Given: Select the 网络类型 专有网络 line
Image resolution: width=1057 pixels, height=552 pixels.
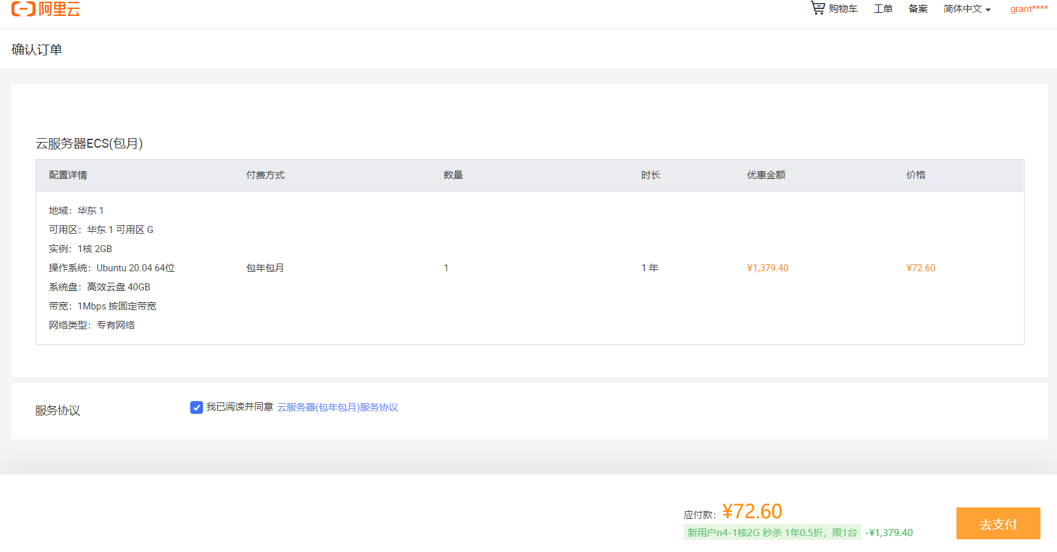Looking at the screenshot, I should click(x=92, y=325).
